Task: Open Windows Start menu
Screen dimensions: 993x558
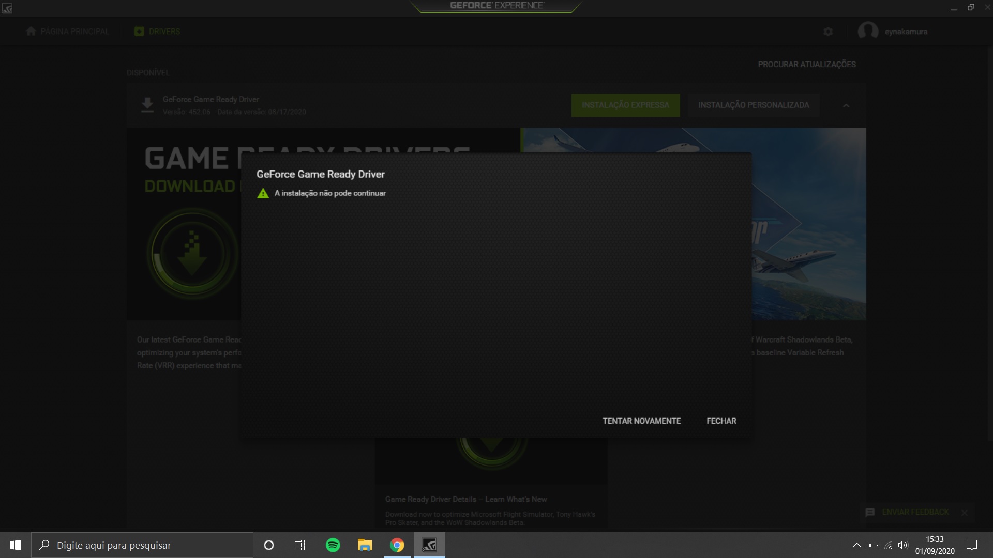Action: tap(15, 545)
